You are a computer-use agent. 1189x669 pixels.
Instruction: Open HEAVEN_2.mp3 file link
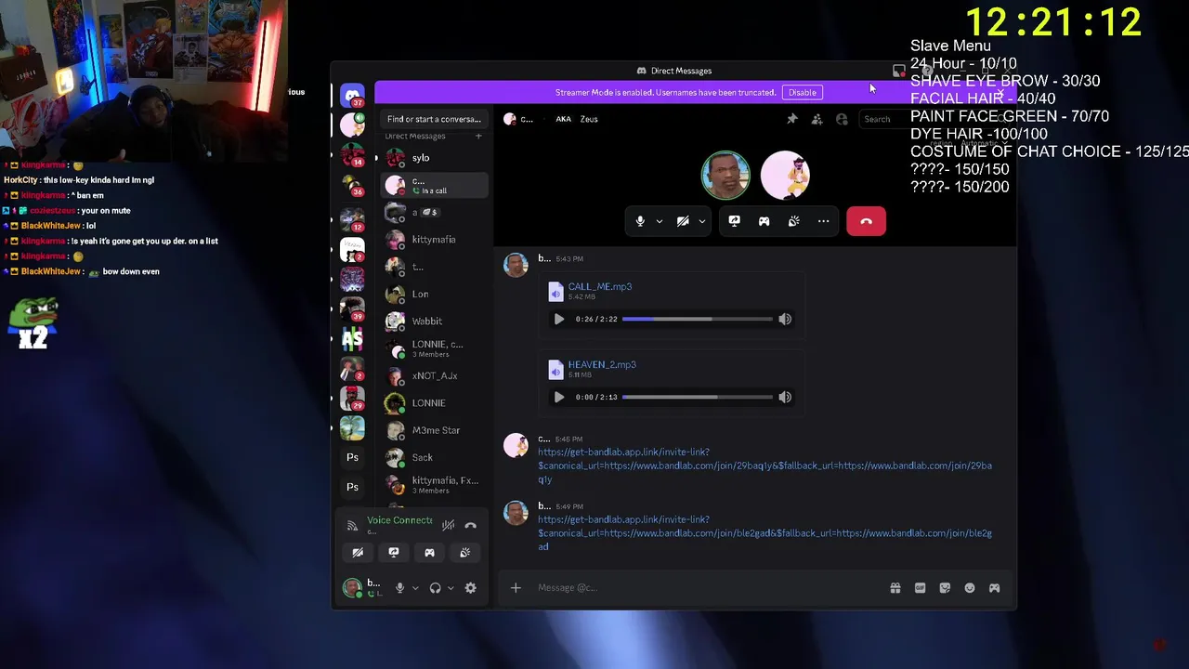coord(602,364)
